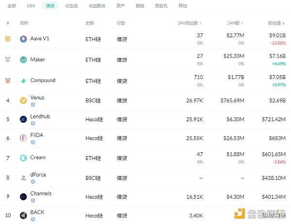
Task: Open the BACK project link
Action: 37,212
